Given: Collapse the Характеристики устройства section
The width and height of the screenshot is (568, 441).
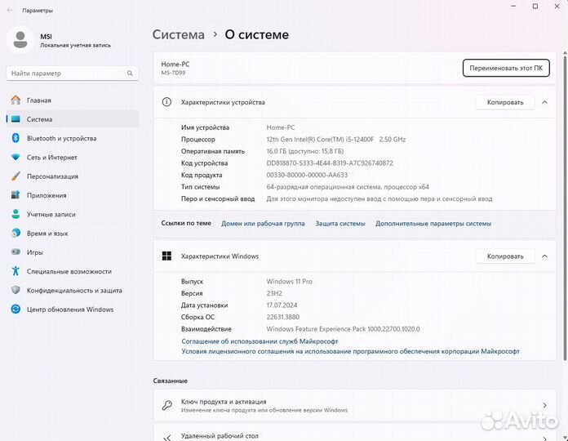Looking at the screenshot, I should pos(544,102).
